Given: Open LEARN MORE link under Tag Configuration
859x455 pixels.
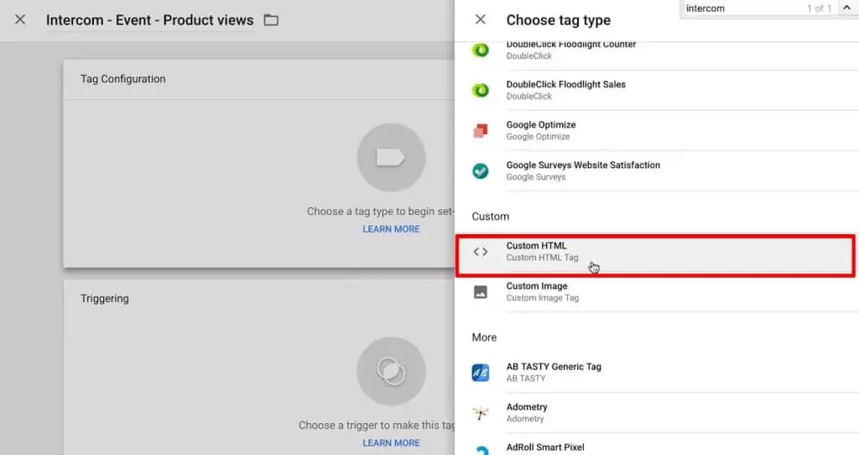Looking at the screenshot, I should 391,229.
